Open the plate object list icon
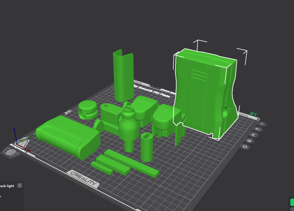The width and height of the screenshot is (294, 211). pos(257,129)
